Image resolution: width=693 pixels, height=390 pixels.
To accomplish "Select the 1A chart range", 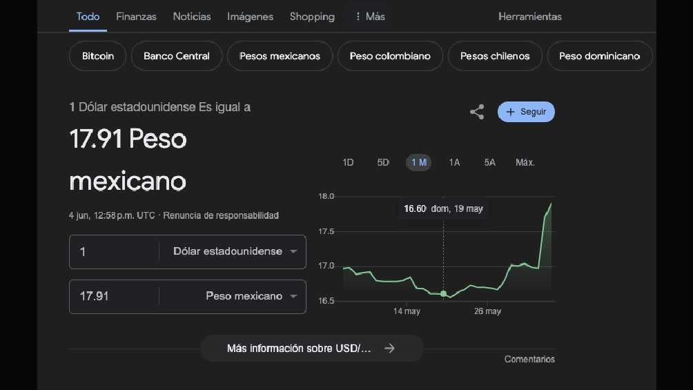I will coord(454,162).
